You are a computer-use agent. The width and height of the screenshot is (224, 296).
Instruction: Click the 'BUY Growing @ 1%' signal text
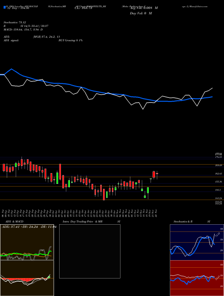point(70,40)
